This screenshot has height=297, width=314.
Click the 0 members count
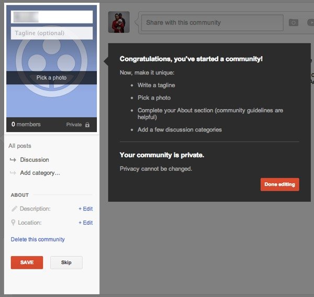pos(26,124)
